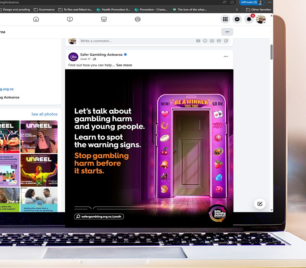
Task: Open the account profile picture menu
Action: pyautogui.click(x=261, y=19)
